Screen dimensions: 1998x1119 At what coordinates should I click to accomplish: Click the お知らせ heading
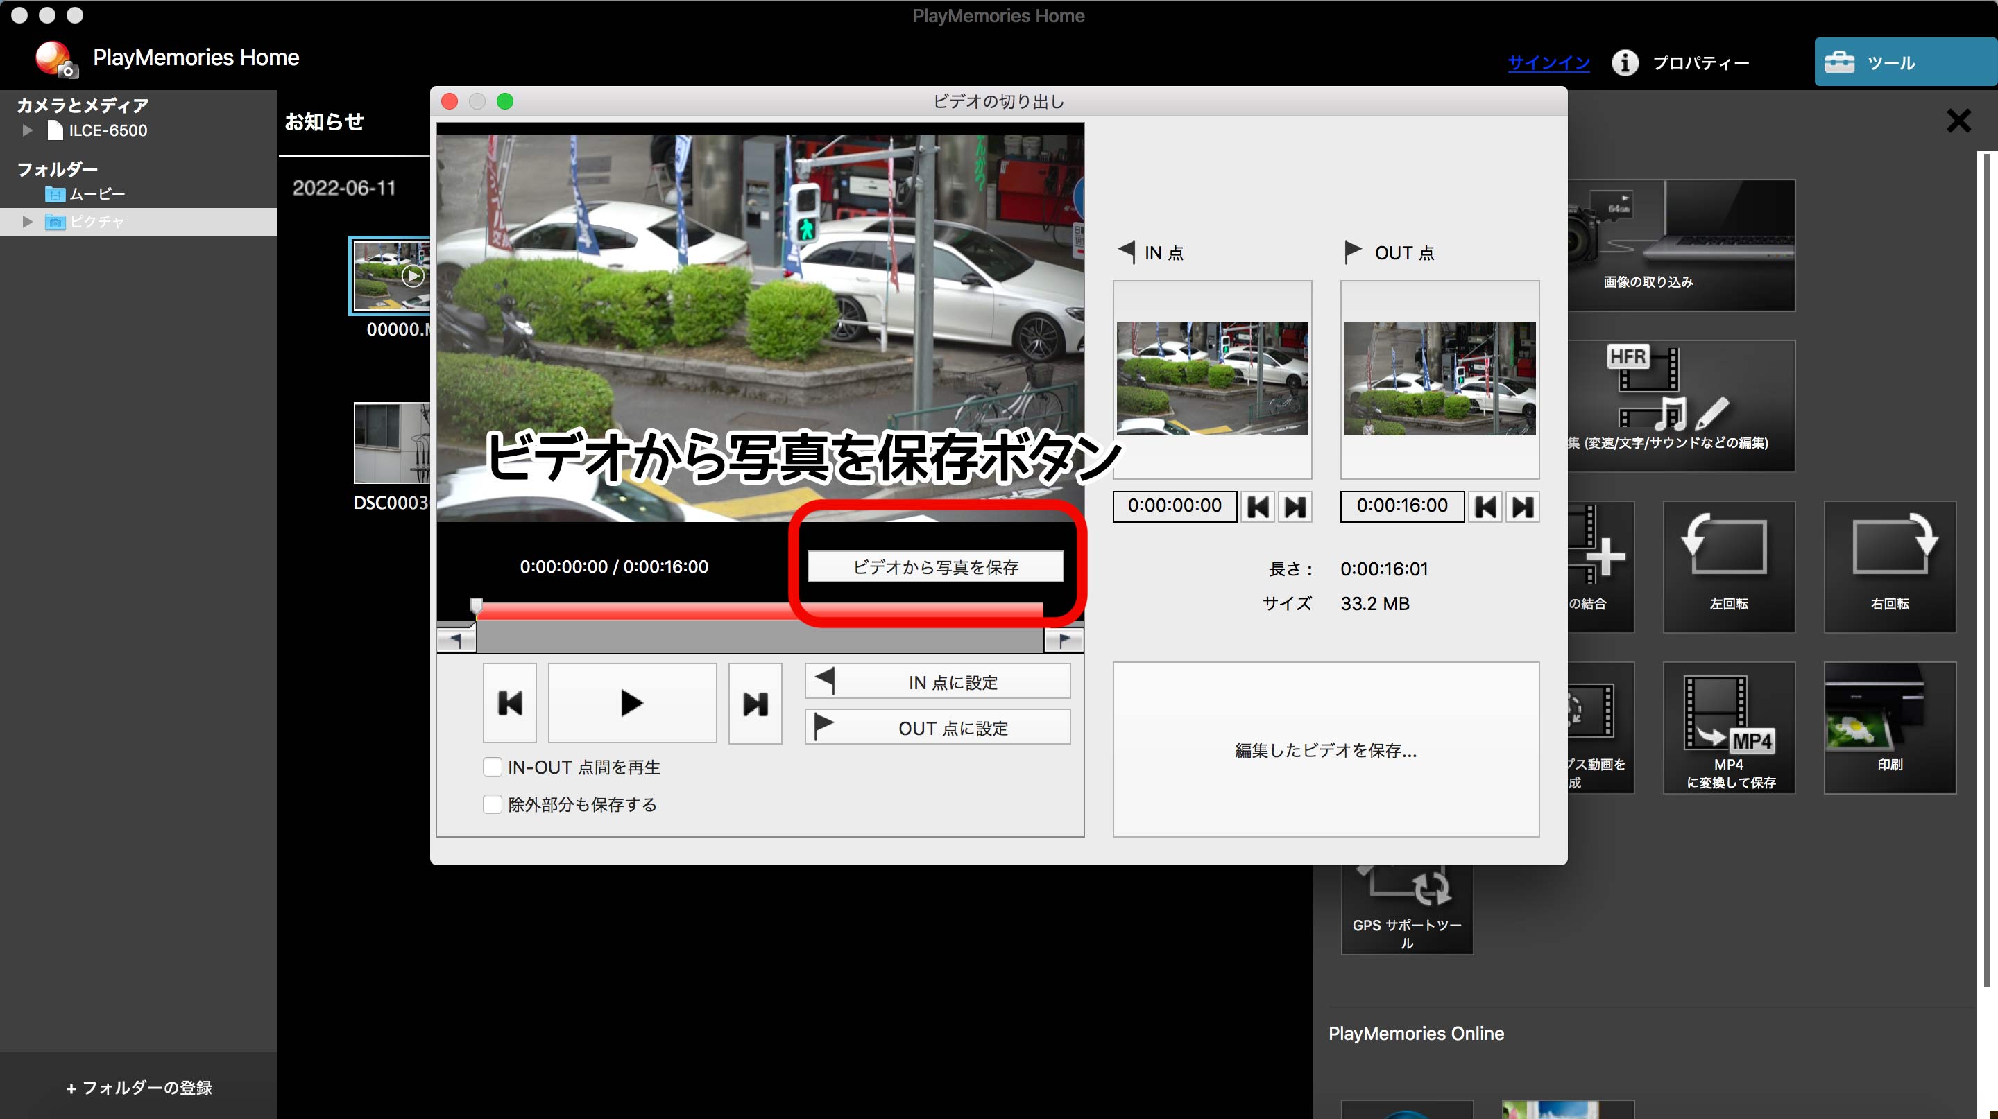324,121
